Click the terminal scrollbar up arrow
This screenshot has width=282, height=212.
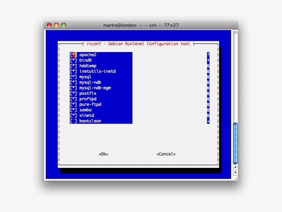235,167
